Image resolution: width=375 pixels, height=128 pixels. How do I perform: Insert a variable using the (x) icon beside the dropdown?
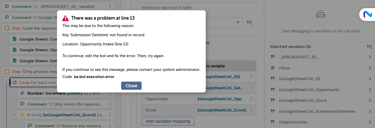[249, 22]
